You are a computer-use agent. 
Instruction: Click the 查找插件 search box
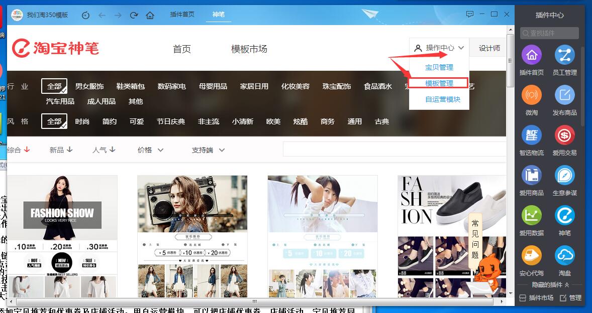coord(549,33)
